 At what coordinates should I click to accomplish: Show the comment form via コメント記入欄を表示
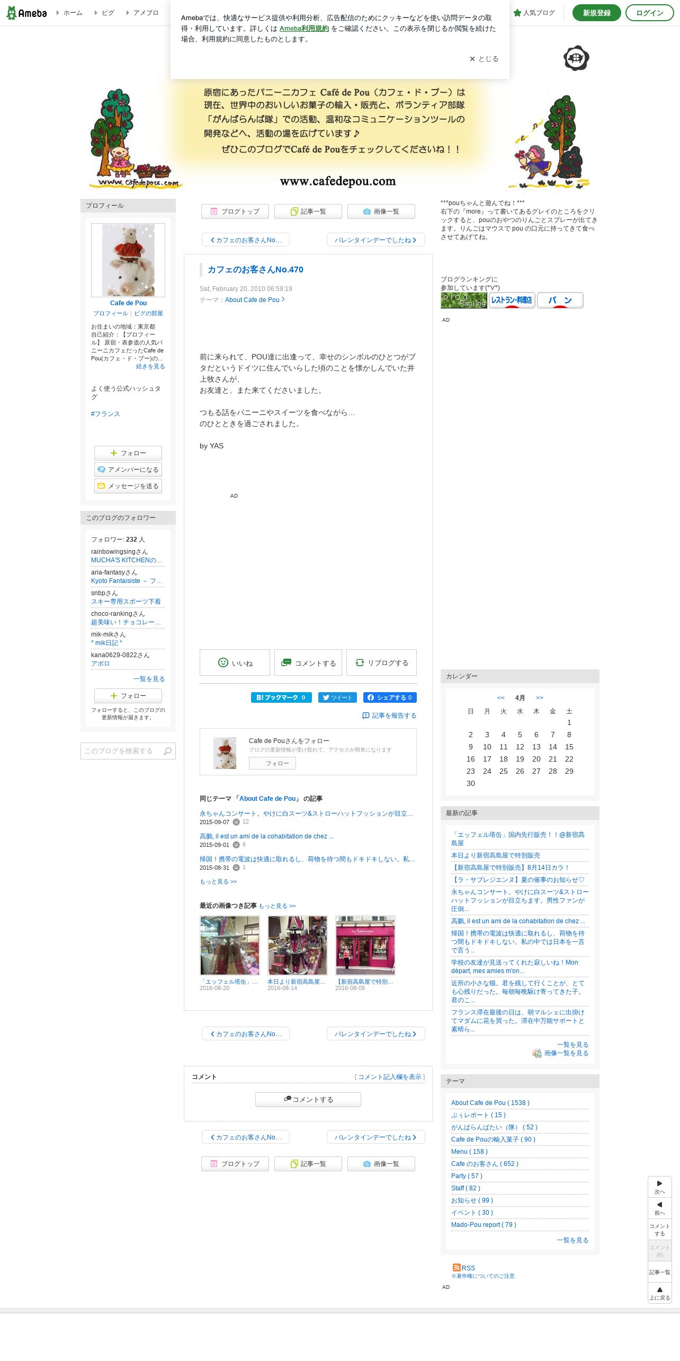390,1077
